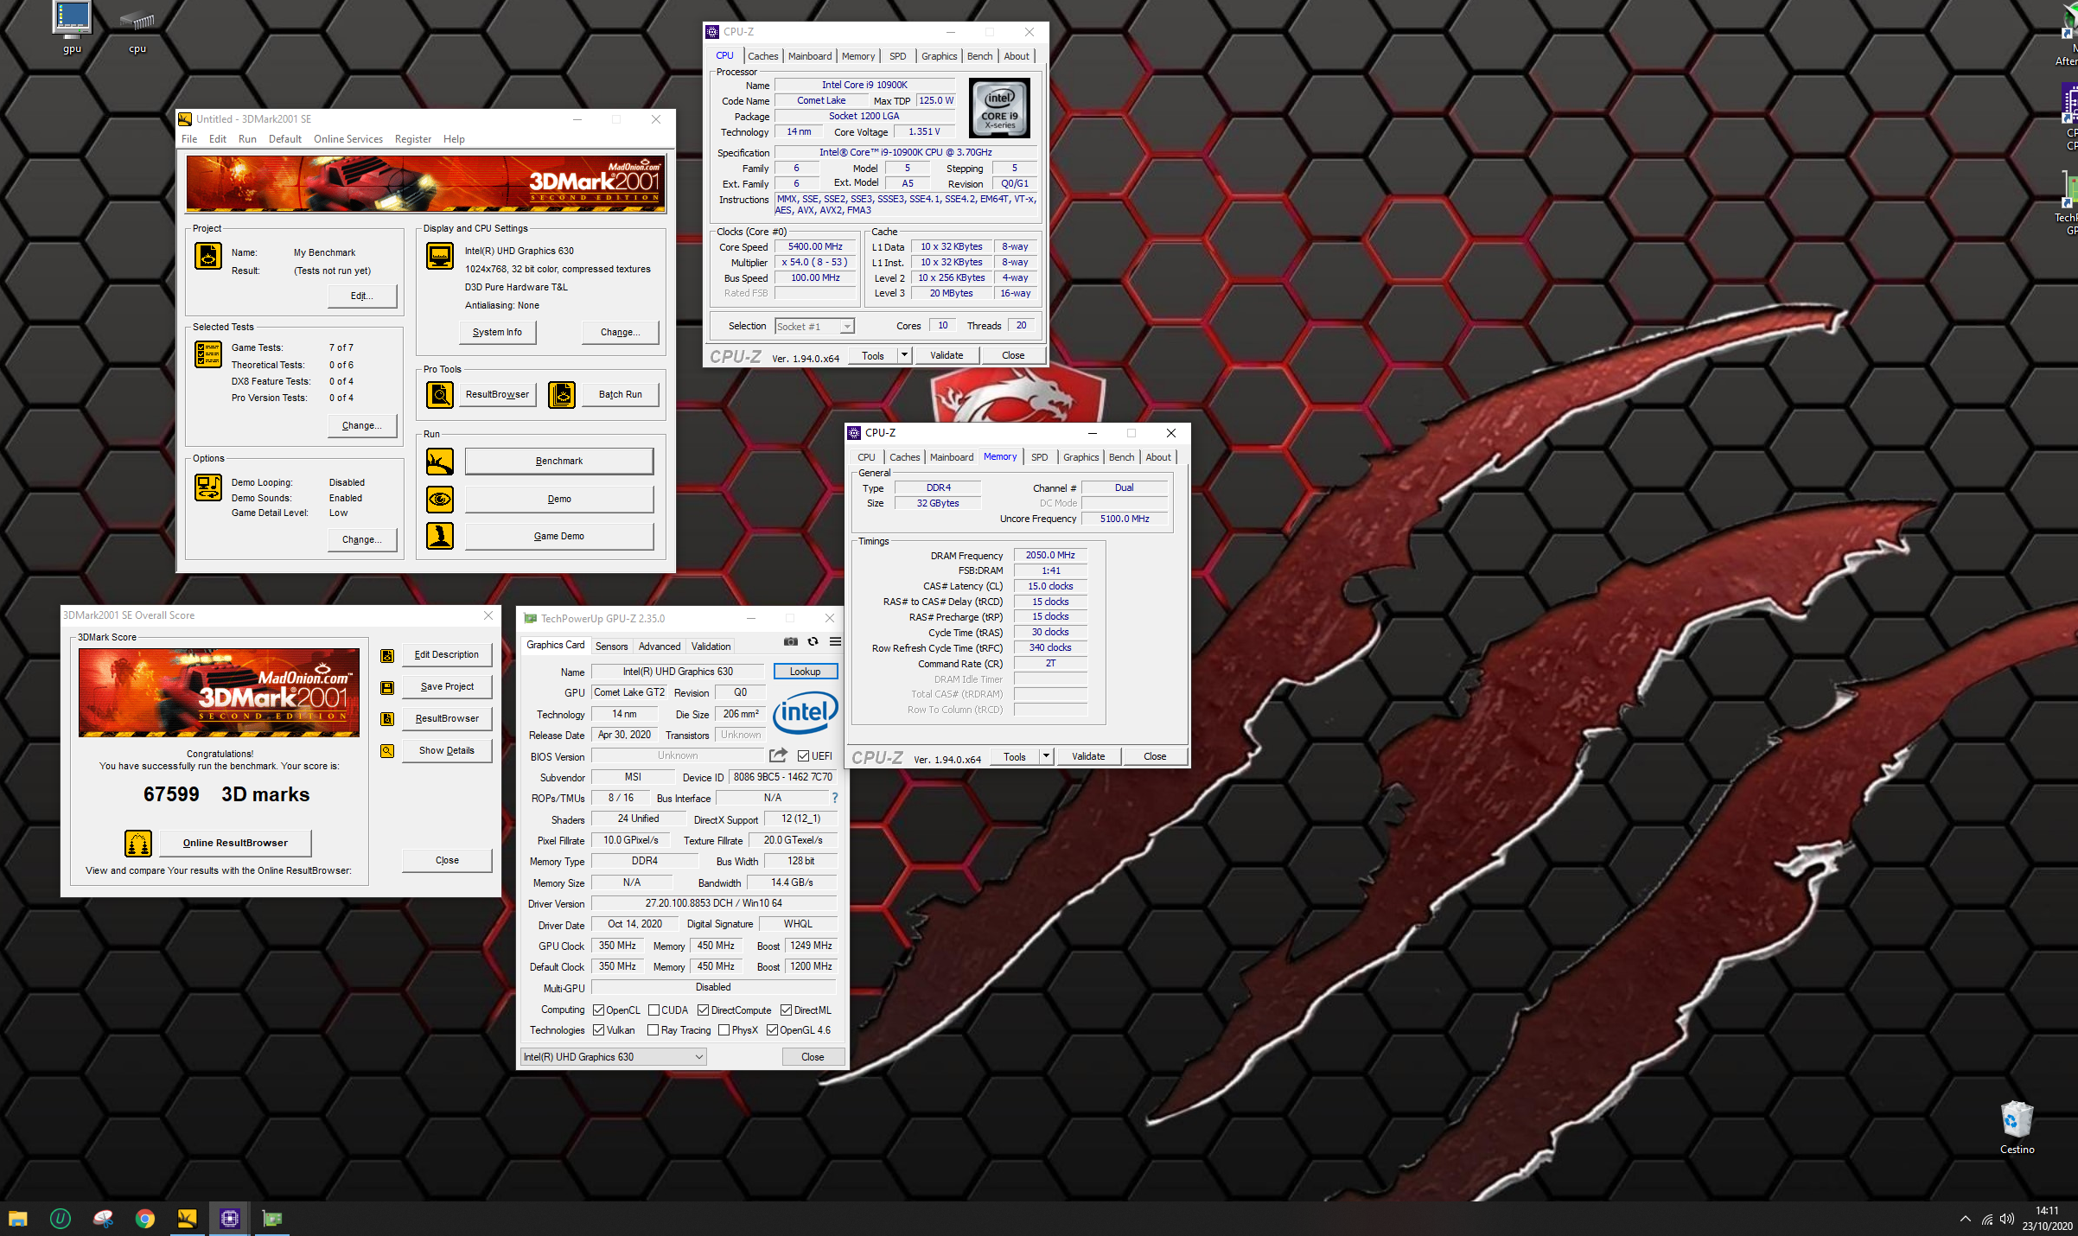Click the Driver Version field in GPU-Z
2078x1236 pixels.
(x=713, y=903)
